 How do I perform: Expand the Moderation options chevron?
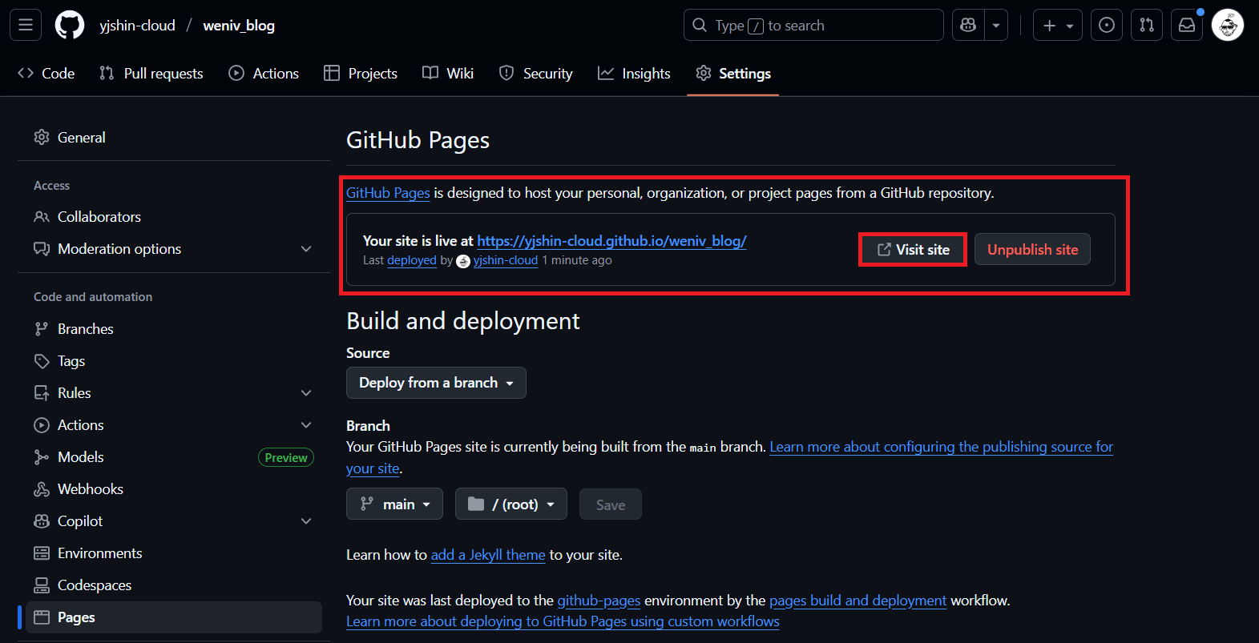[x=306, y=249]
